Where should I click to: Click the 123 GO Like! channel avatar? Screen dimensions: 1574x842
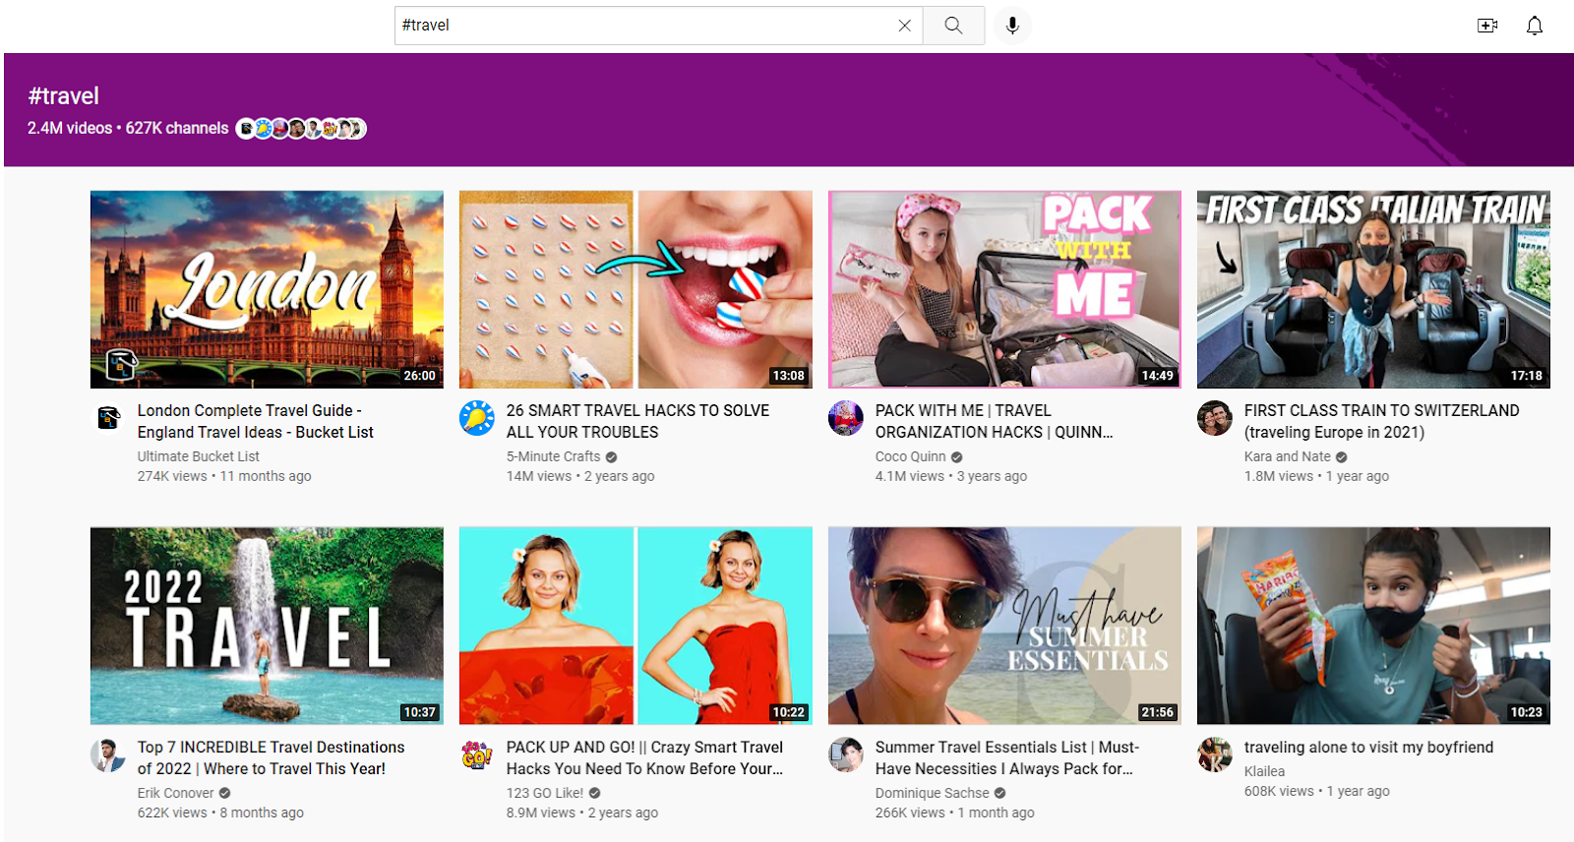(477, 755)
